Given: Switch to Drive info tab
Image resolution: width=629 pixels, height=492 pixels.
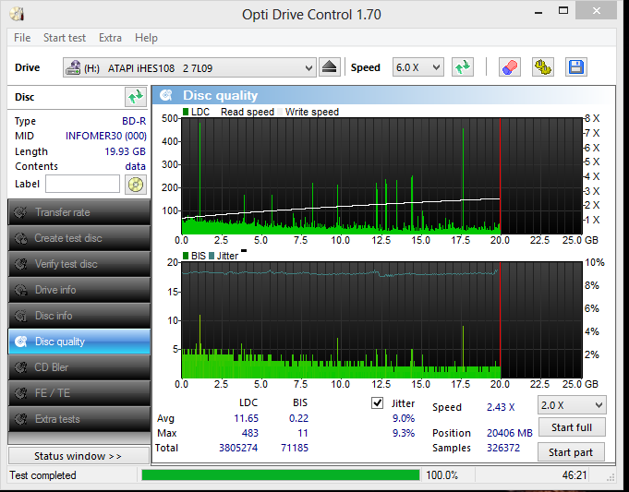Looking at the screenshot, I should coord(79,290).
